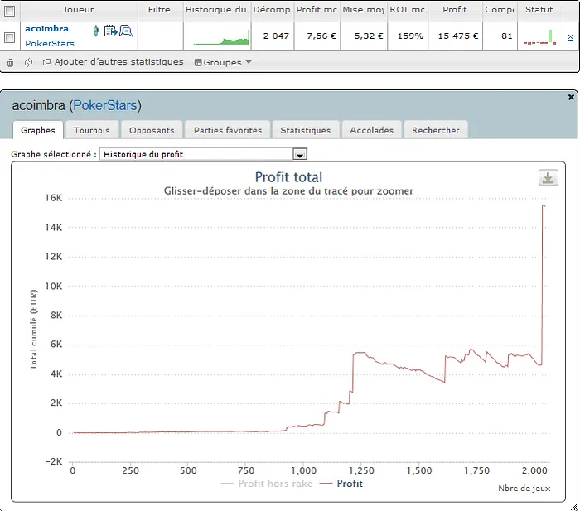Click the Historique du profit sparkline thumbnail
Screen dimensions: 580x511
221,36
